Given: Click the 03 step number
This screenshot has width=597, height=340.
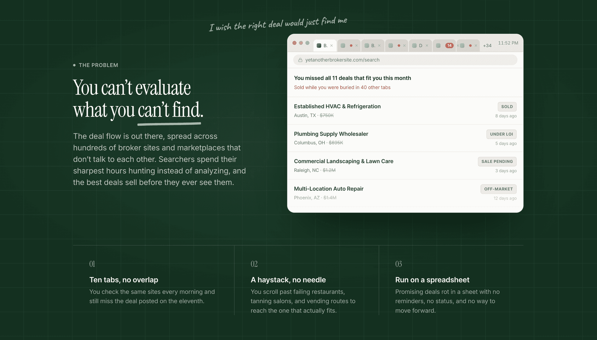Looking at the screenshot, I should click(x=399, y=264).
